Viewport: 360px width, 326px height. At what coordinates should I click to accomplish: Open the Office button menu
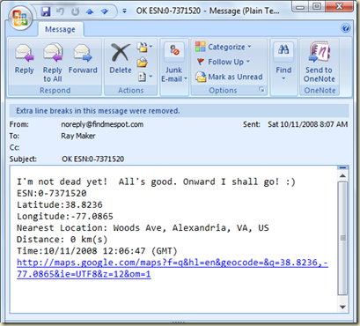[19, 18]
